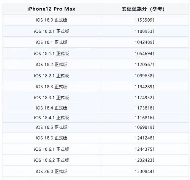
Task: Click the score value 1173818
Action: point(143,108)
